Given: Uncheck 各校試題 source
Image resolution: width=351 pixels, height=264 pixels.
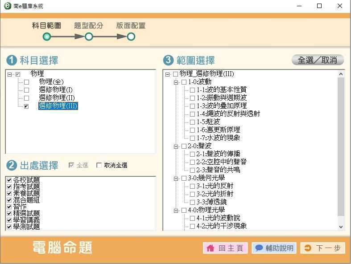Looking at the screenshot, I should (x=9, y=180).
